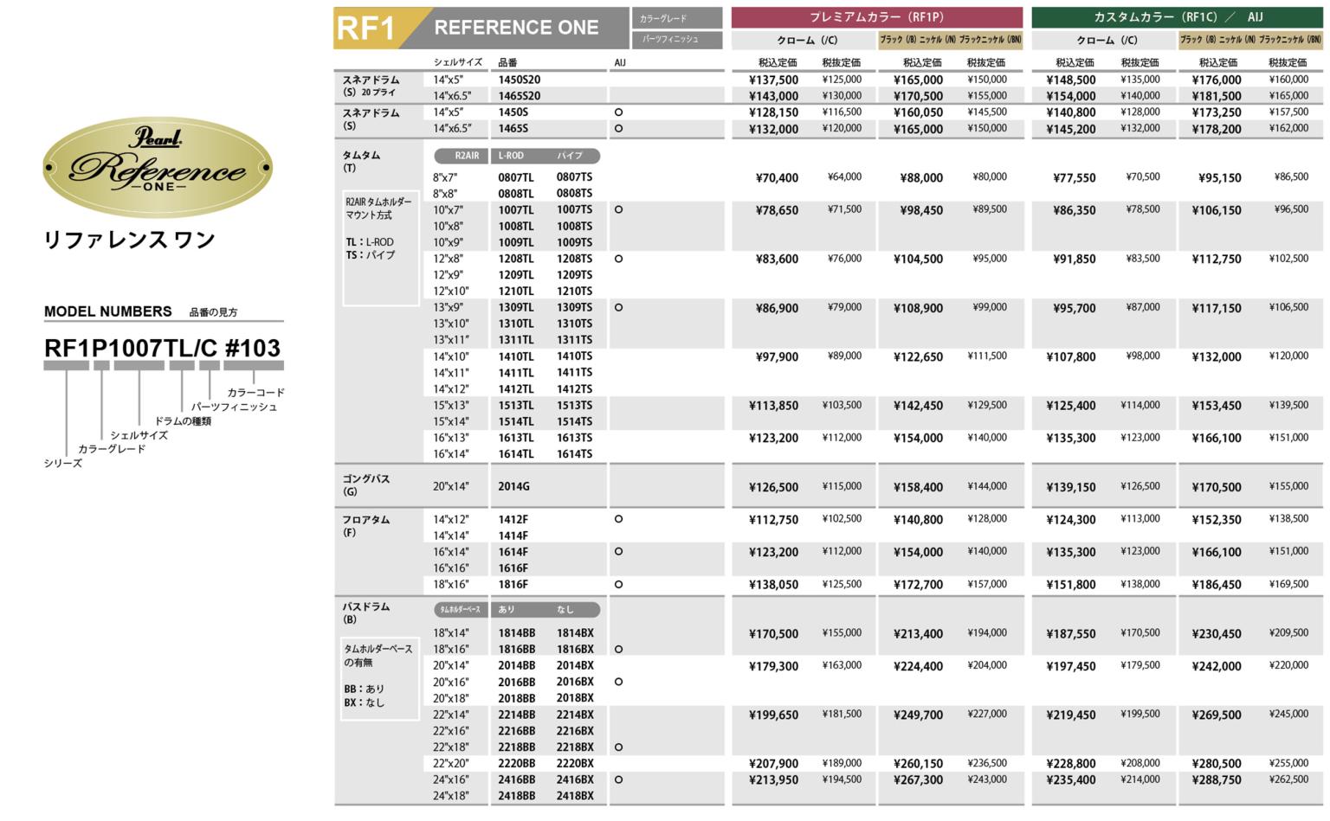Viewport: 1330px width, 821px height.
Task: Click model number 1450S20
Action: (519, 80)
